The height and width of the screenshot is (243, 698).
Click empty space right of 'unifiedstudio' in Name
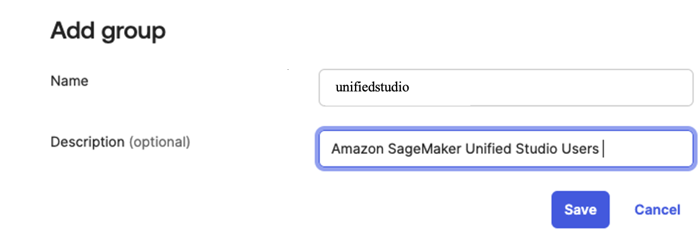coord(540,88)
